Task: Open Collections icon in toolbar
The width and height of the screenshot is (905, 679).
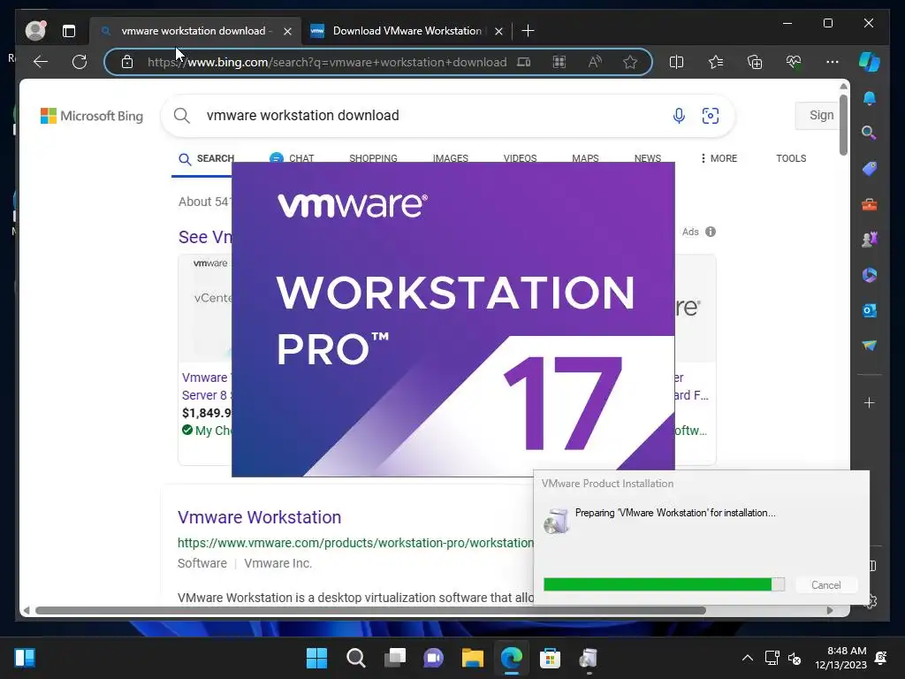Action: tap(755, 62)
